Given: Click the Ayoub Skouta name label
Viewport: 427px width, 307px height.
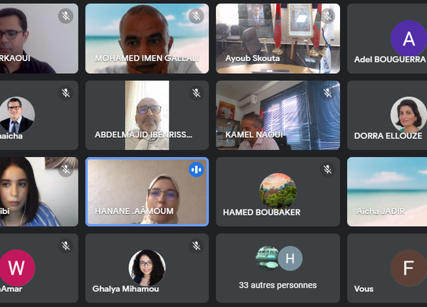Looking at the screenshot, I should pos(252,58).
